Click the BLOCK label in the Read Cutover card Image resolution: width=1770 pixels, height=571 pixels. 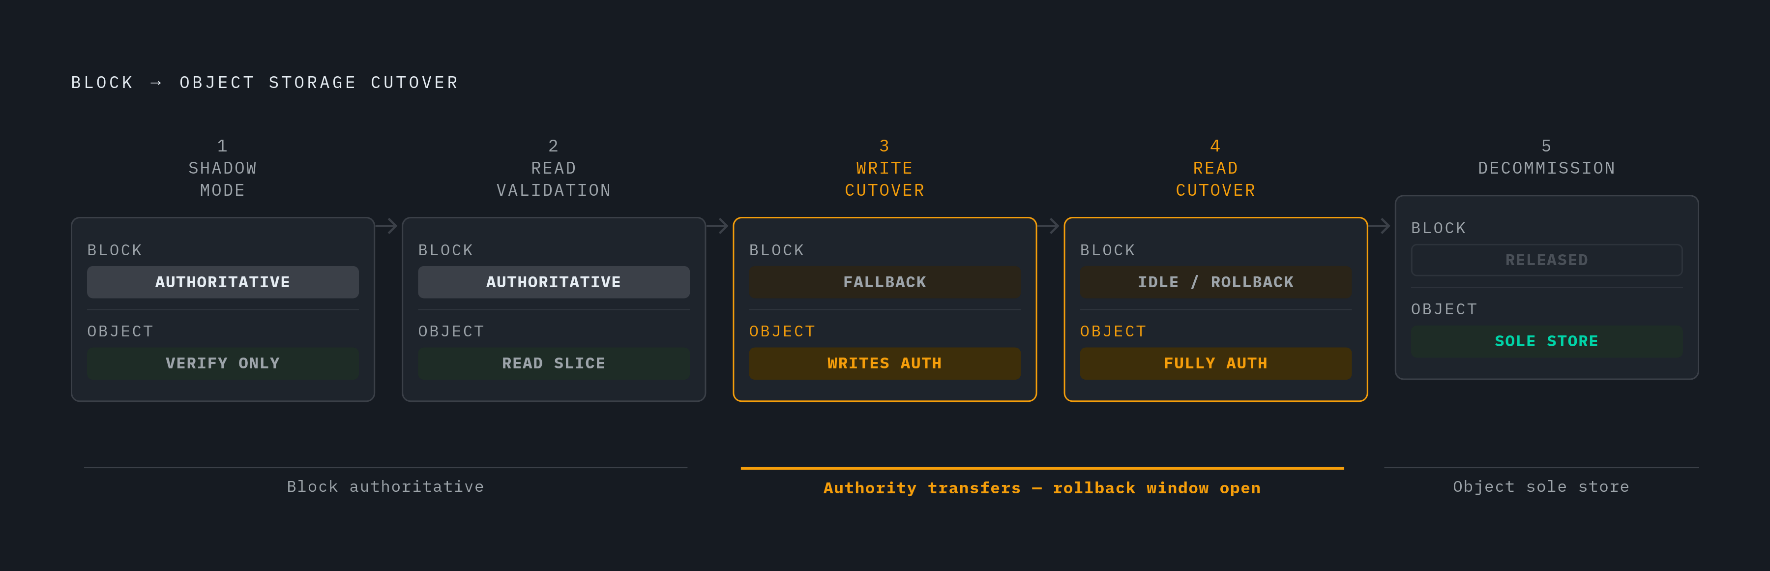click(1108, 250)
